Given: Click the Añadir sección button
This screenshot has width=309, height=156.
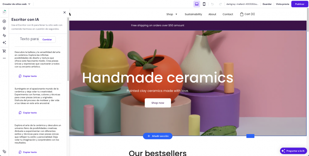Looking at the screenshot, I should (158, 136).
